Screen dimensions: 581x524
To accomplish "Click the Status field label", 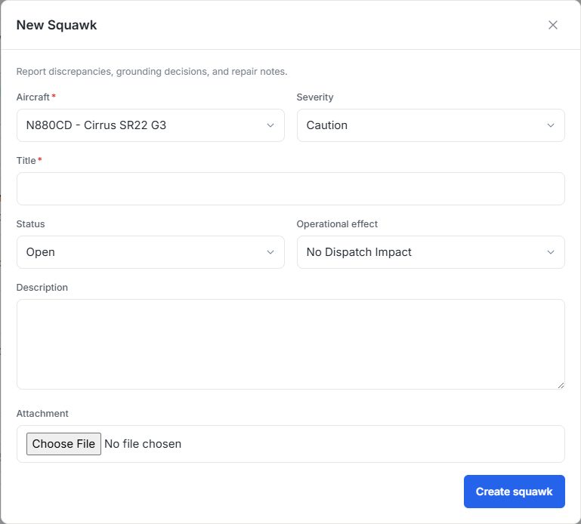I will 30,223.
